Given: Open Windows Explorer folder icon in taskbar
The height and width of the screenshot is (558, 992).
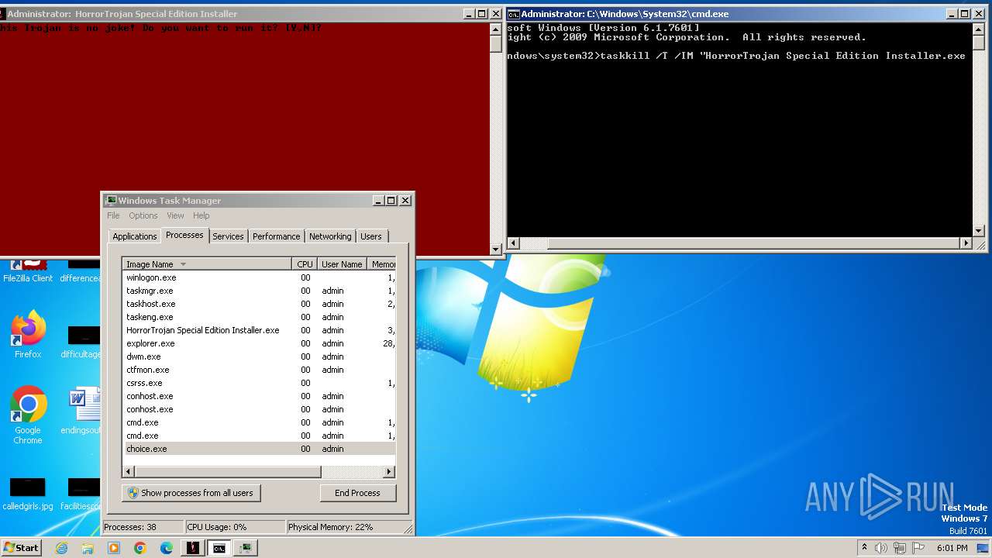Looking at the screenshot, I should (88, 548).
